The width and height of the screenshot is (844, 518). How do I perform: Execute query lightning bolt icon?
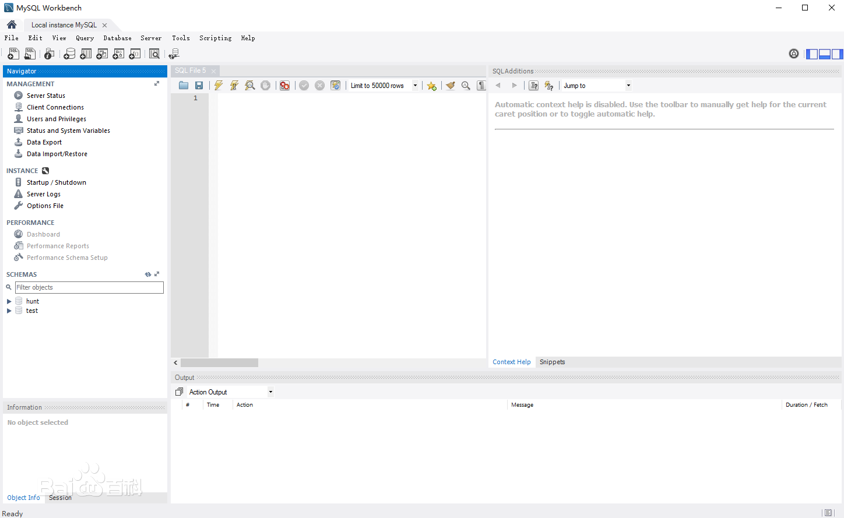pyautogui.click(x=219, y=86)
